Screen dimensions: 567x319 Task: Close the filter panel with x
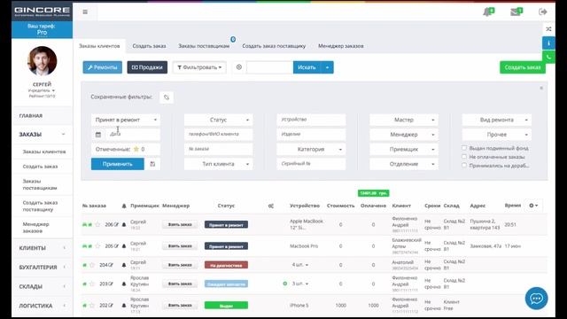point(541,88)
